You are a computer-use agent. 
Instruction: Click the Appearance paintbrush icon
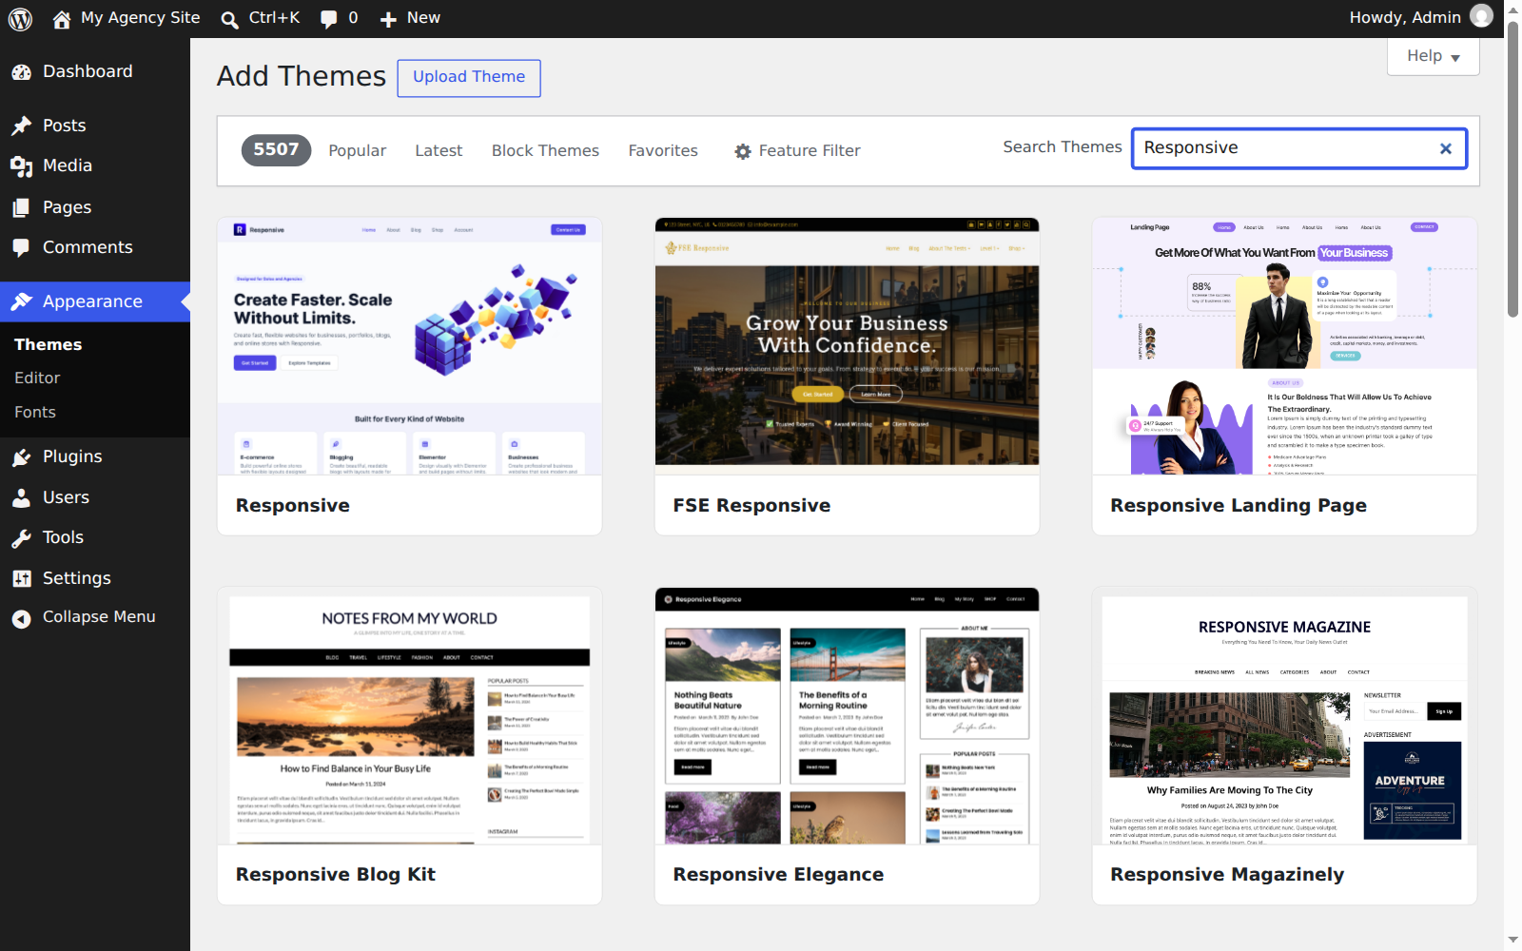coord(22,301)
